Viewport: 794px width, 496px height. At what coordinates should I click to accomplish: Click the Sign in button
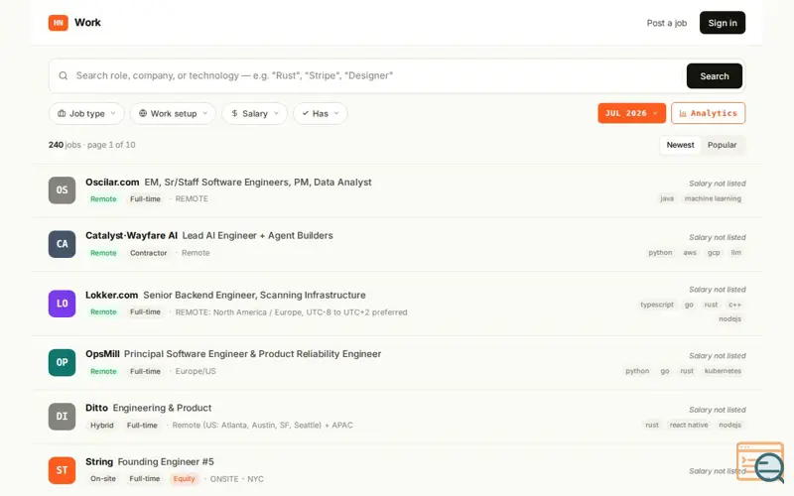(723, 23)
